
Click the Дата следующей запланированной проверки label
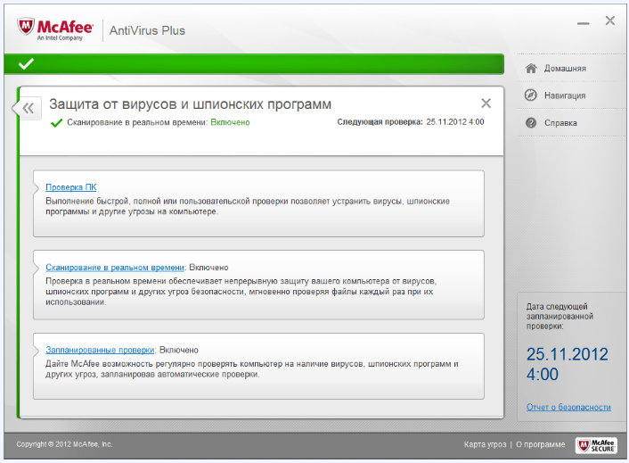[560, 317]
